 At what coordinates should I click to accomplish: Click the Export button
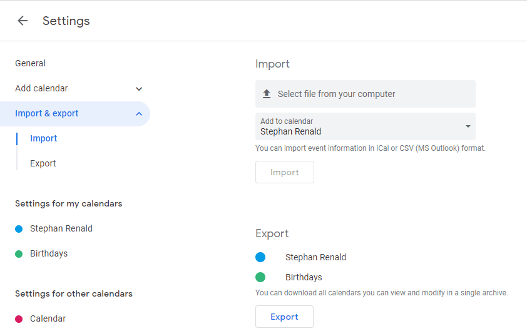click(284, 317)
